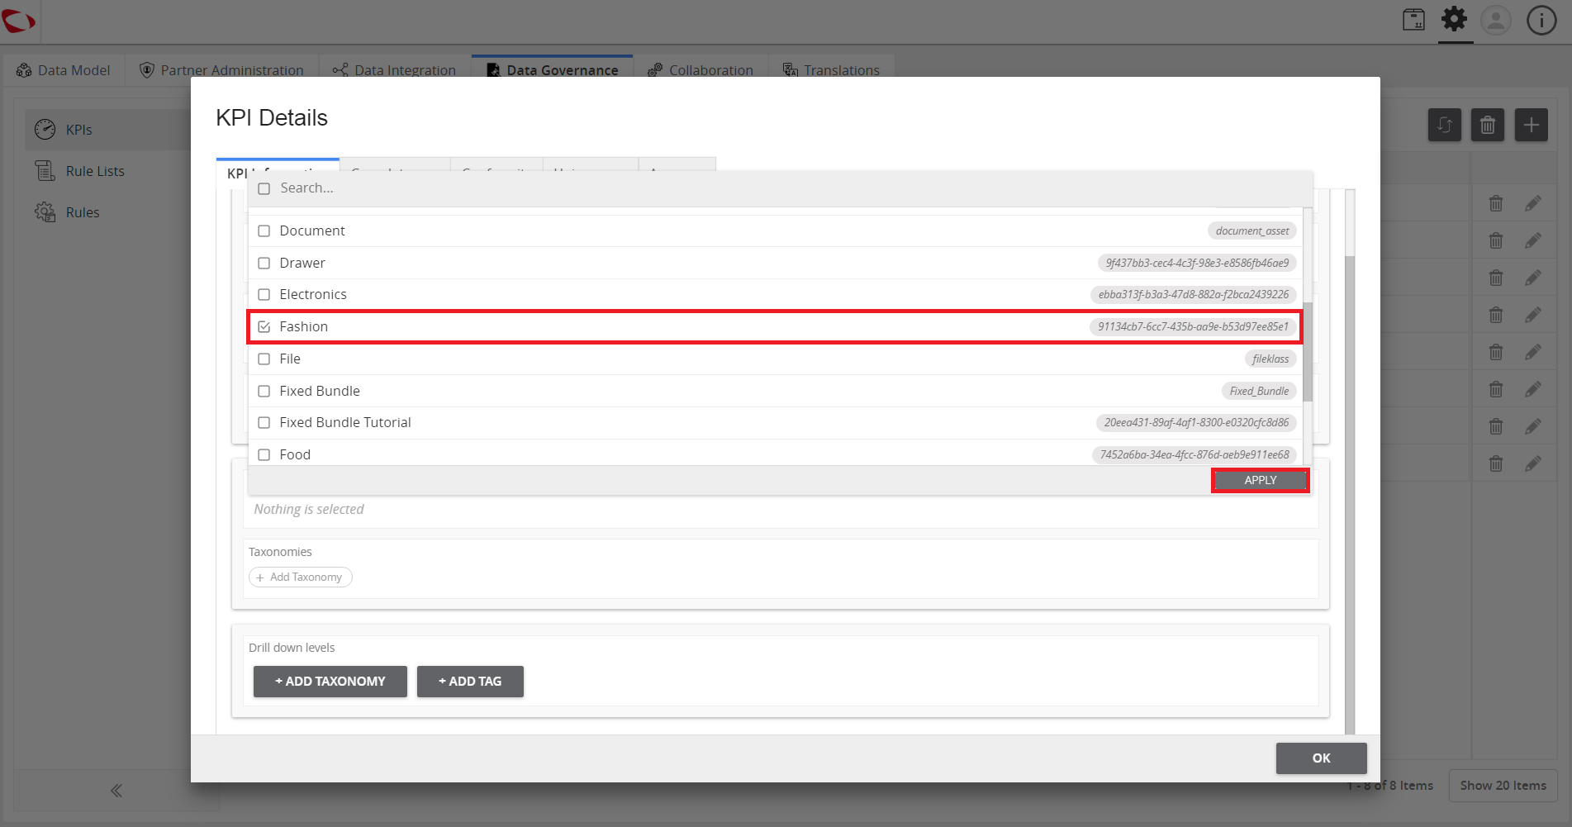This screenshot has width=1572, height=827.
Task: Click the trash toolbar button at top right
Action: 1488,125
